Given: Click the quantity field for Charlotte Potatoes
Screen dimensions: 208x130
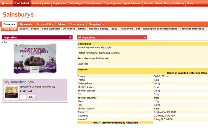Looking at the screenshot, I should pos(23,97).
